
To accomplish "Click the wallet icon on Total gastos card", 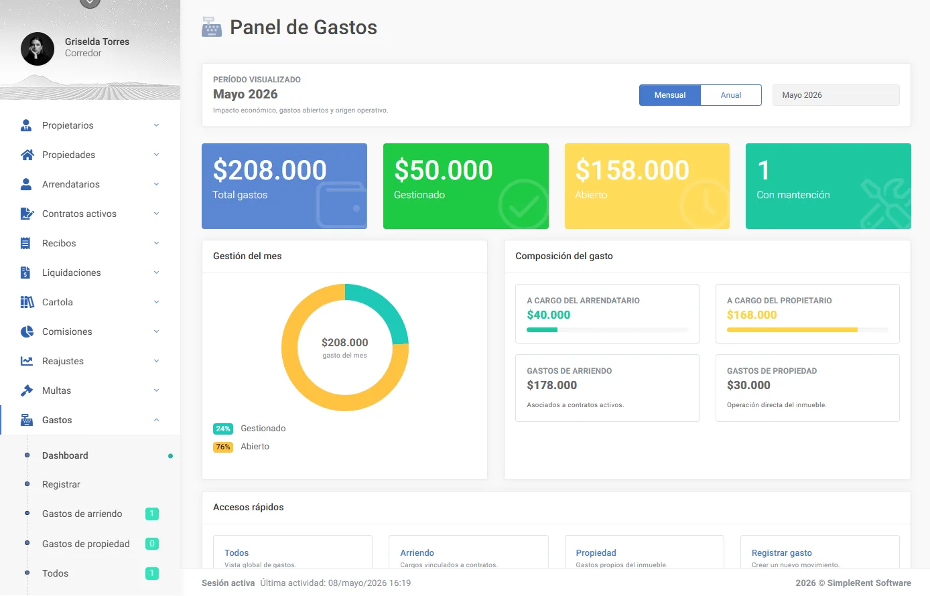I will coord(341,205).
